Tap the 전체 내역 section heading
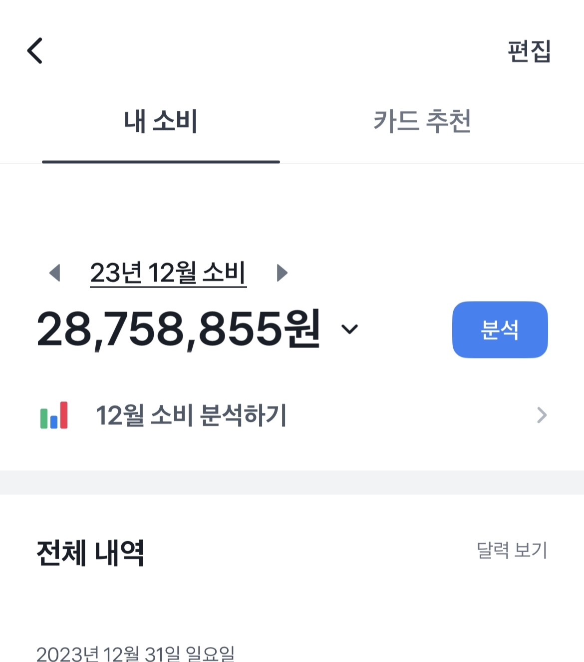 tap(90, 553)
